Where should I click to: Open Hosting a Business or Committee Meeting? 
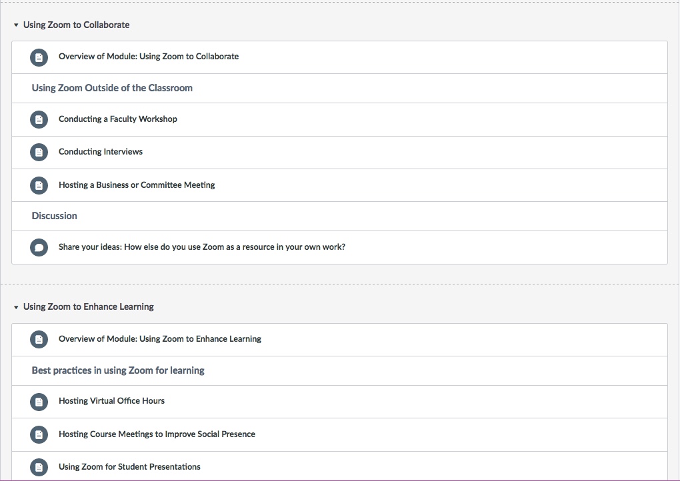[136, 185]
